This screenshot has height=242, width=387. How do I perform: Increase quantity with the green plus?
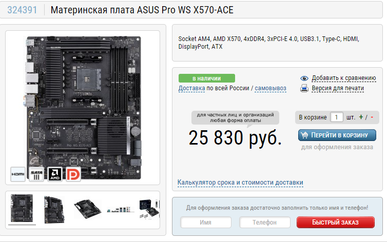click(x=361, y=117)
